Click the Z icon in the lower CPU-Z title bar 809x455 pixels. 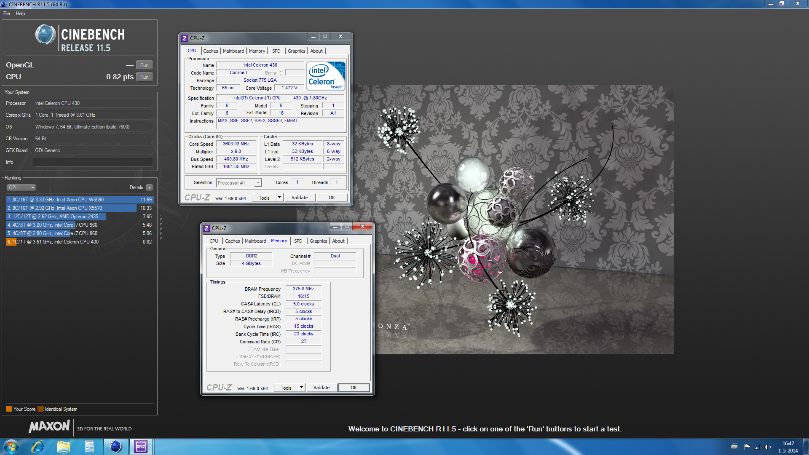click(x=206, y=228)
